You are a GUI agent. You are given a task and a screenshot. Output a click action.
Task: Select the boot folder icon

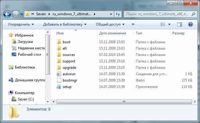[x=59, y=42]
